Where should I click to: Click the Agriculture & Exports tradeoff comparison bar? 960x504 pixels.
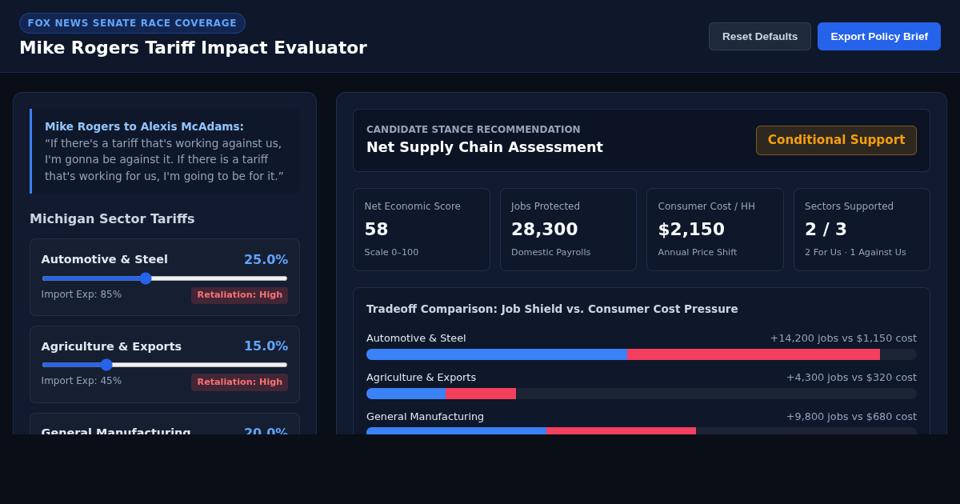[x=642, y=394]
